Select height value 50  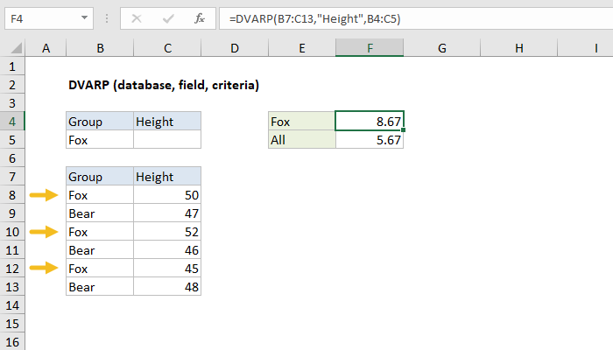click(167, 195)
